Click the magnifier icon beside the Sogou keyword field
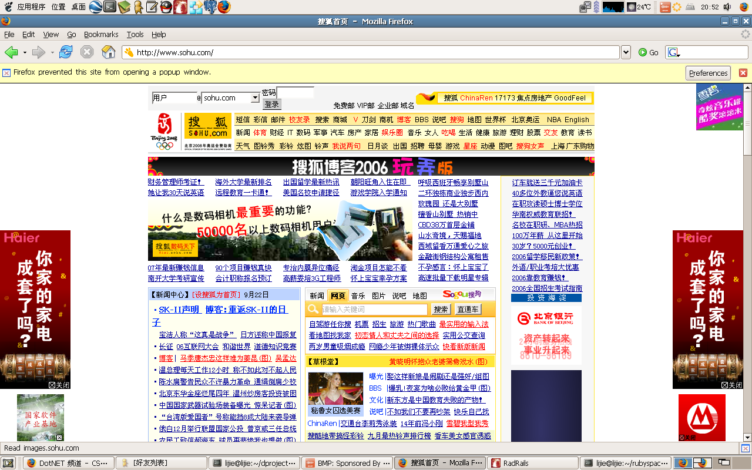The image size is (752, 470). pos(314,309)
